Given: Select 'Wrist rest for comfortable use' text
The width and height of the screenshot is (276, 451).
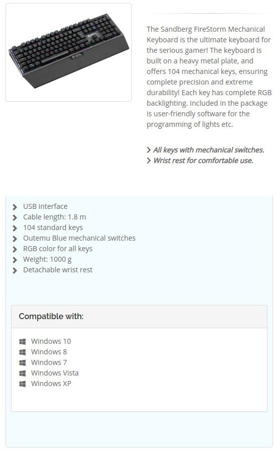Looking at the screenshot, I should [203, 161].
